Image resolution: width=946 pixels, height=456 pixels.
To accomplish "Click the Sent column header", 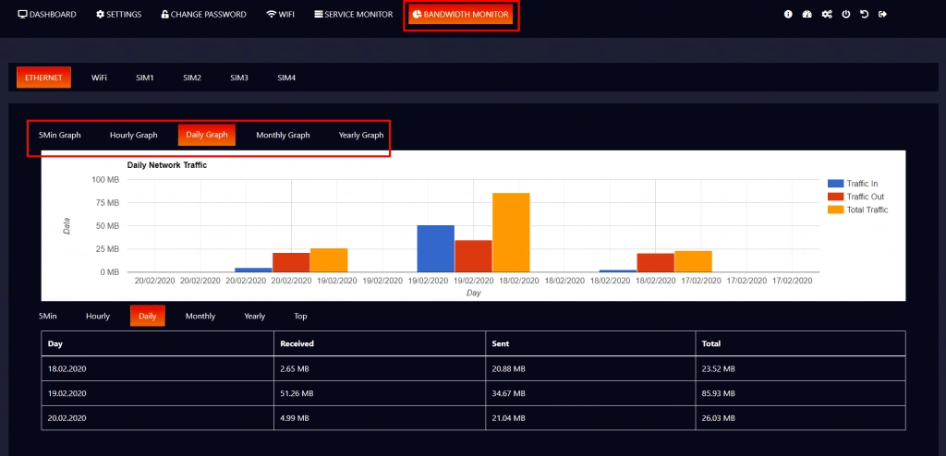I will (590, 343).
